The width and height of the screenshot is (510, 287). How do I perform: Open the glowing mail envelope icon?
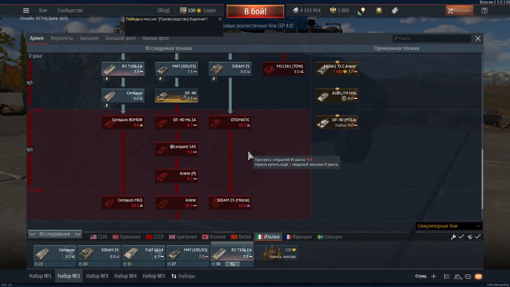click(x=478, y=276)
